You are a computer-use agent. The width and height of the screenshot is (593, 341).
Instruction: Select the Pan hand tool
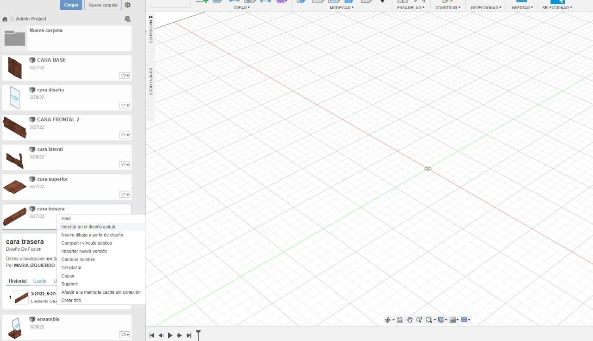(410, 320)
